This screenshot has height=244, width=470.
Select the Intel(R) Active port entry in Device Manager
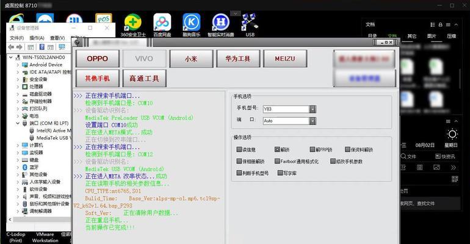(50, 131)
